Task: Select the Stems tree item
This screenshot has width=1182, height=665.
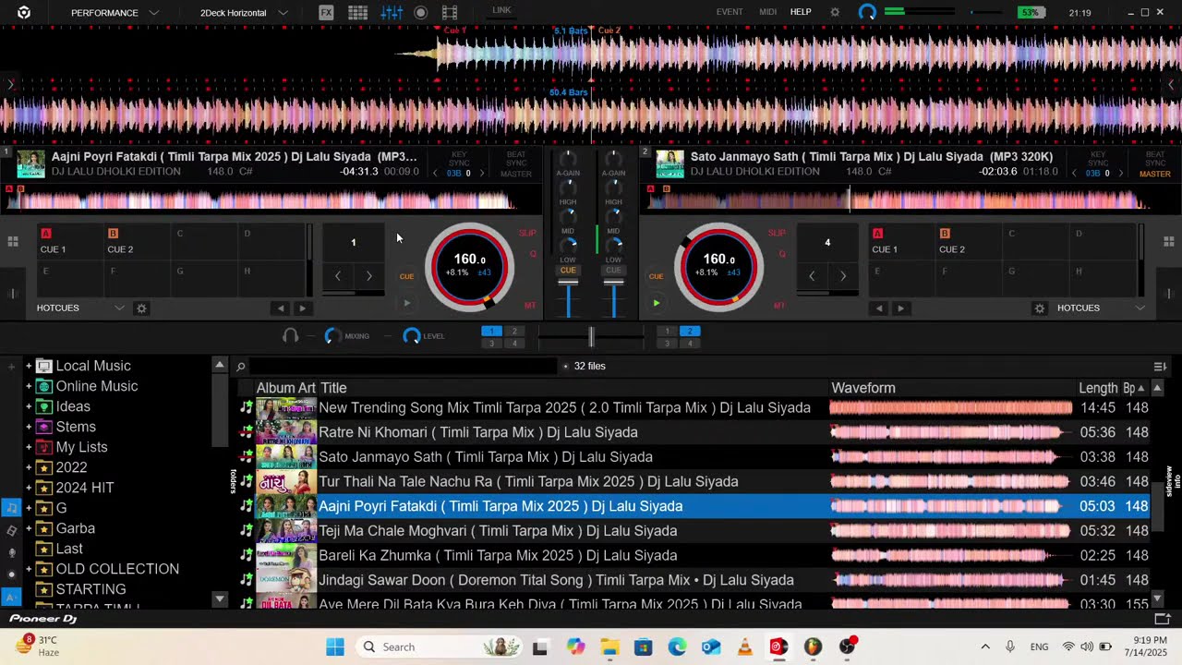Action: [76, 428]
